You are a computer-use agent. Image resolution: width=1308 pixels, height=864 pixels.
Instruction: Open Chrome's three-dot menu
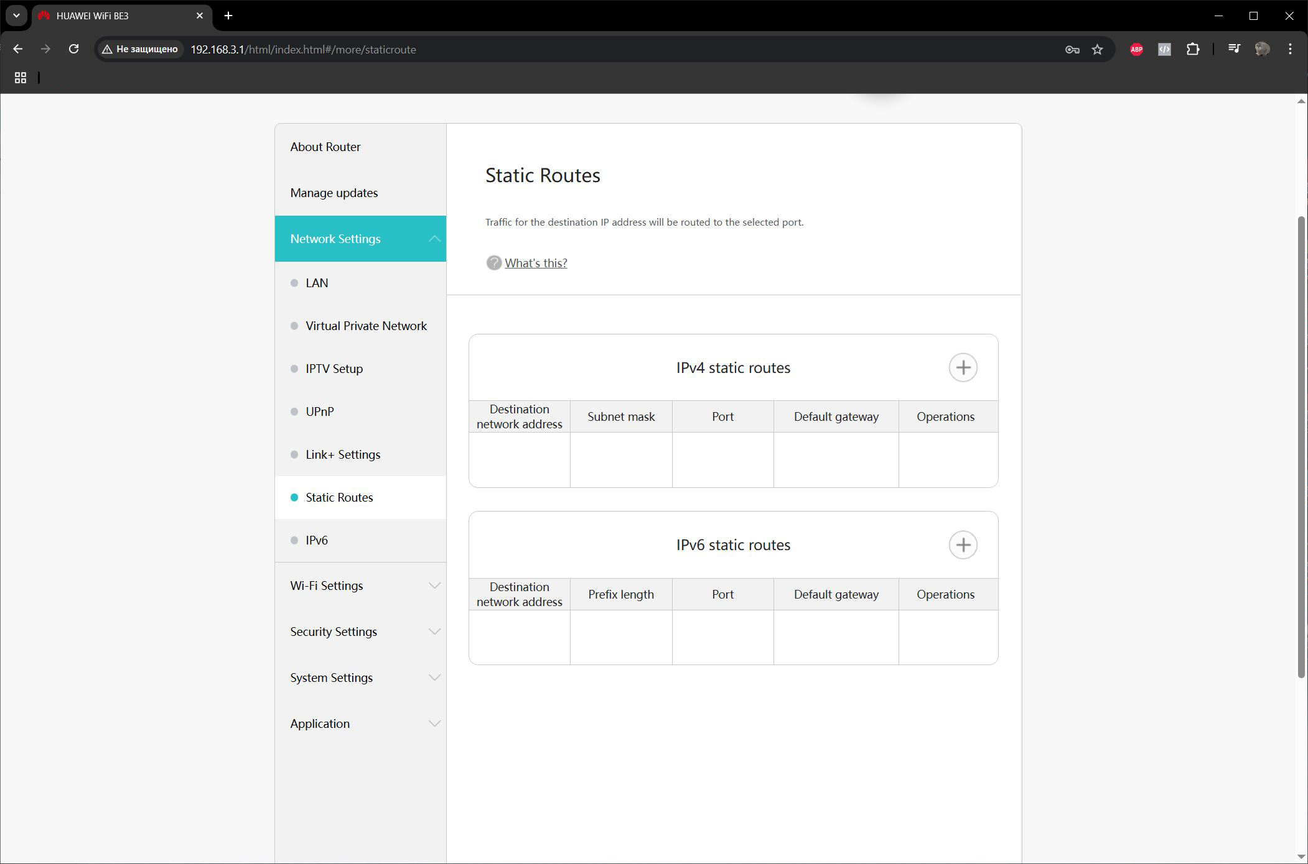(1290, 49)
